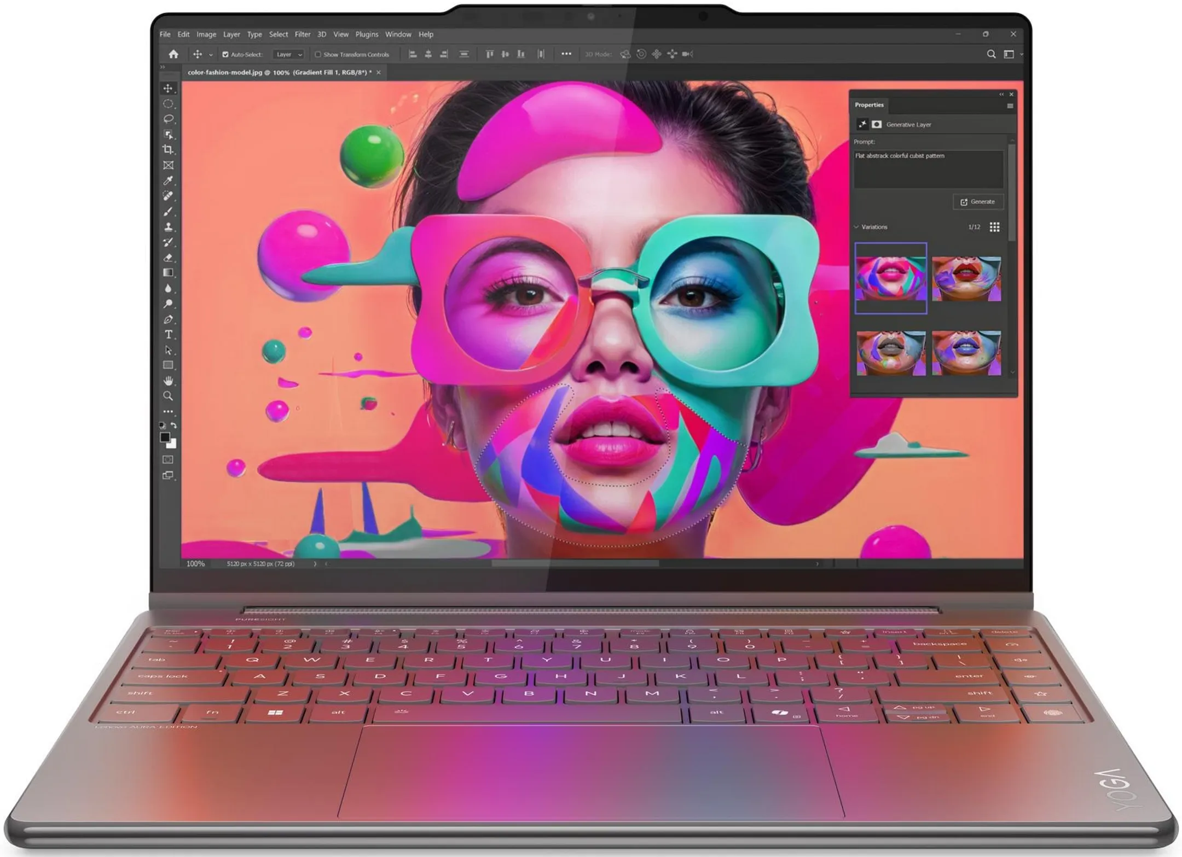Uncheck the Auto-Select checkbox
Image resolution: width=1182 pixels, height=857 pixels.
[x=225, y=55]
